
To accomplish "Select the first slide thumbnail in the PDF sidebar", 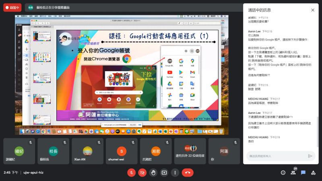I will pyautogui.click(x=42, y=37).
